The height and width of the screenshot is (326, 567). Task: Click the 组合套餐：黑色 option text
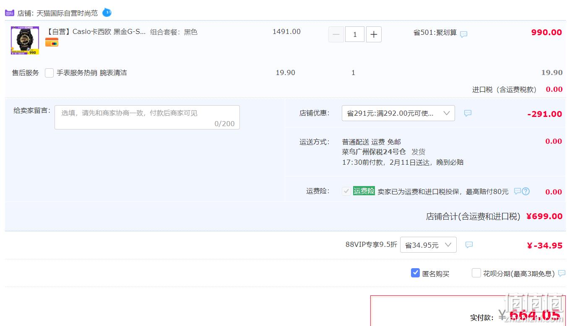click(174, 32)
